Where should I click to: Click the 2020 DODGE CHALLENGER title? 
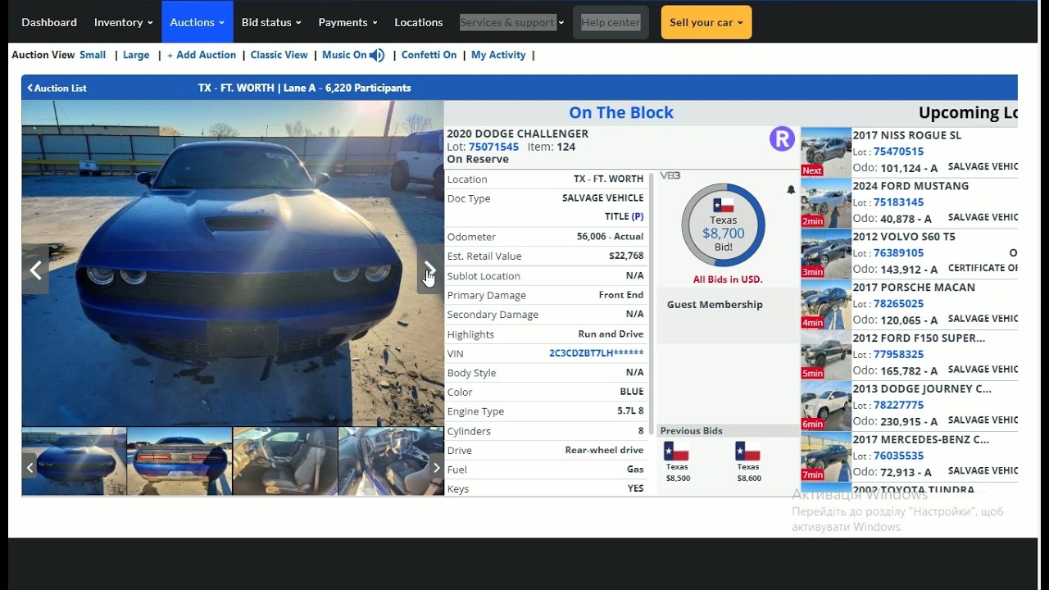point(517,134)
